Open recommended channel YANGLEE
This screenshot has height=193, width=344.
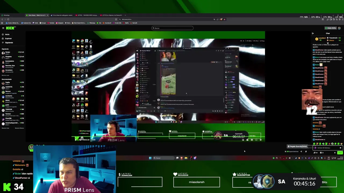click(13, 110)
